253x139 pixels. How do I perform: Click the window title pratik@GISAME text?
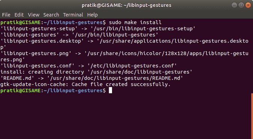[126, 5]
